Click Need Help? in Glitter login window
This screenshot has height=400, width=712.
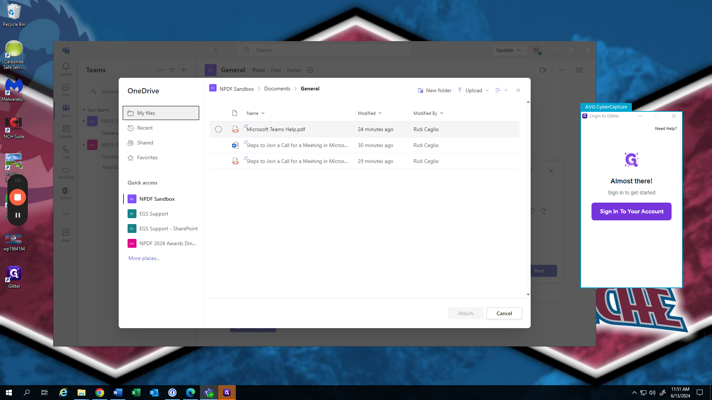(666, 129)
